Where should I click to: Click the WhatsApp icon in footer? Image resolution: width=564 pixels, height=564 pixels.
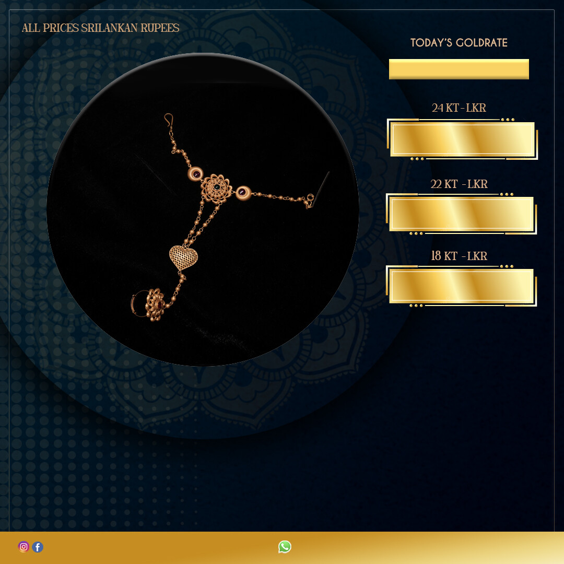coord(285,547)
